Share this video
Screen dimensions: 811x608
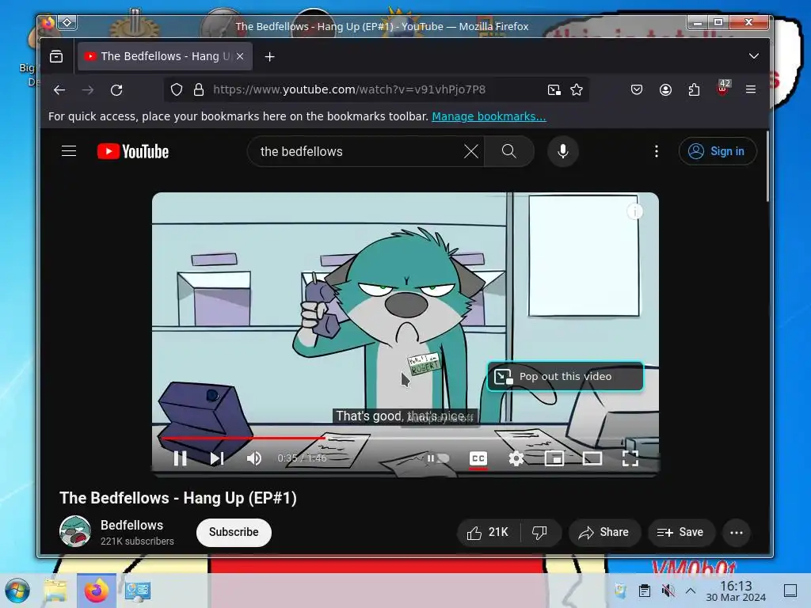604,533
